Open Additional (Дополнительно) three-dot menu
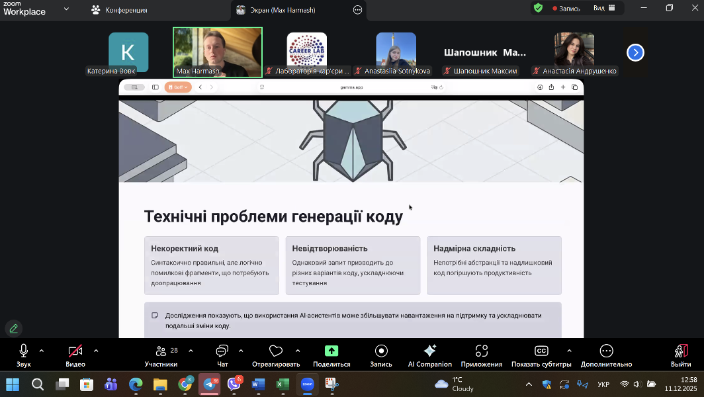 coord(606,351)
